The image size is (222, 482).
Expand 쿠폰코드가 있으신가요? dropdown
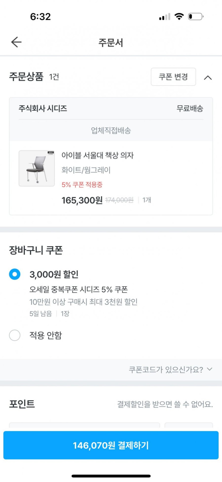coord(166,369)
